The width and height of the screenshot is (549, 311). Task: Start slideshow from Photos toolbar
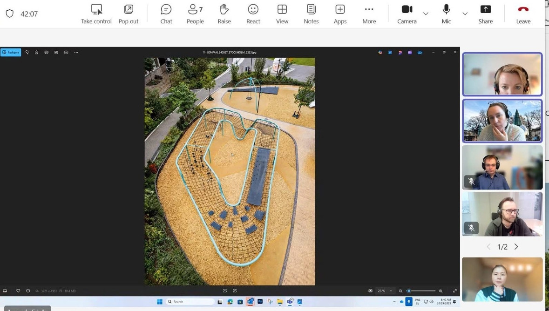pyautogui.click(x=66, y=52)
